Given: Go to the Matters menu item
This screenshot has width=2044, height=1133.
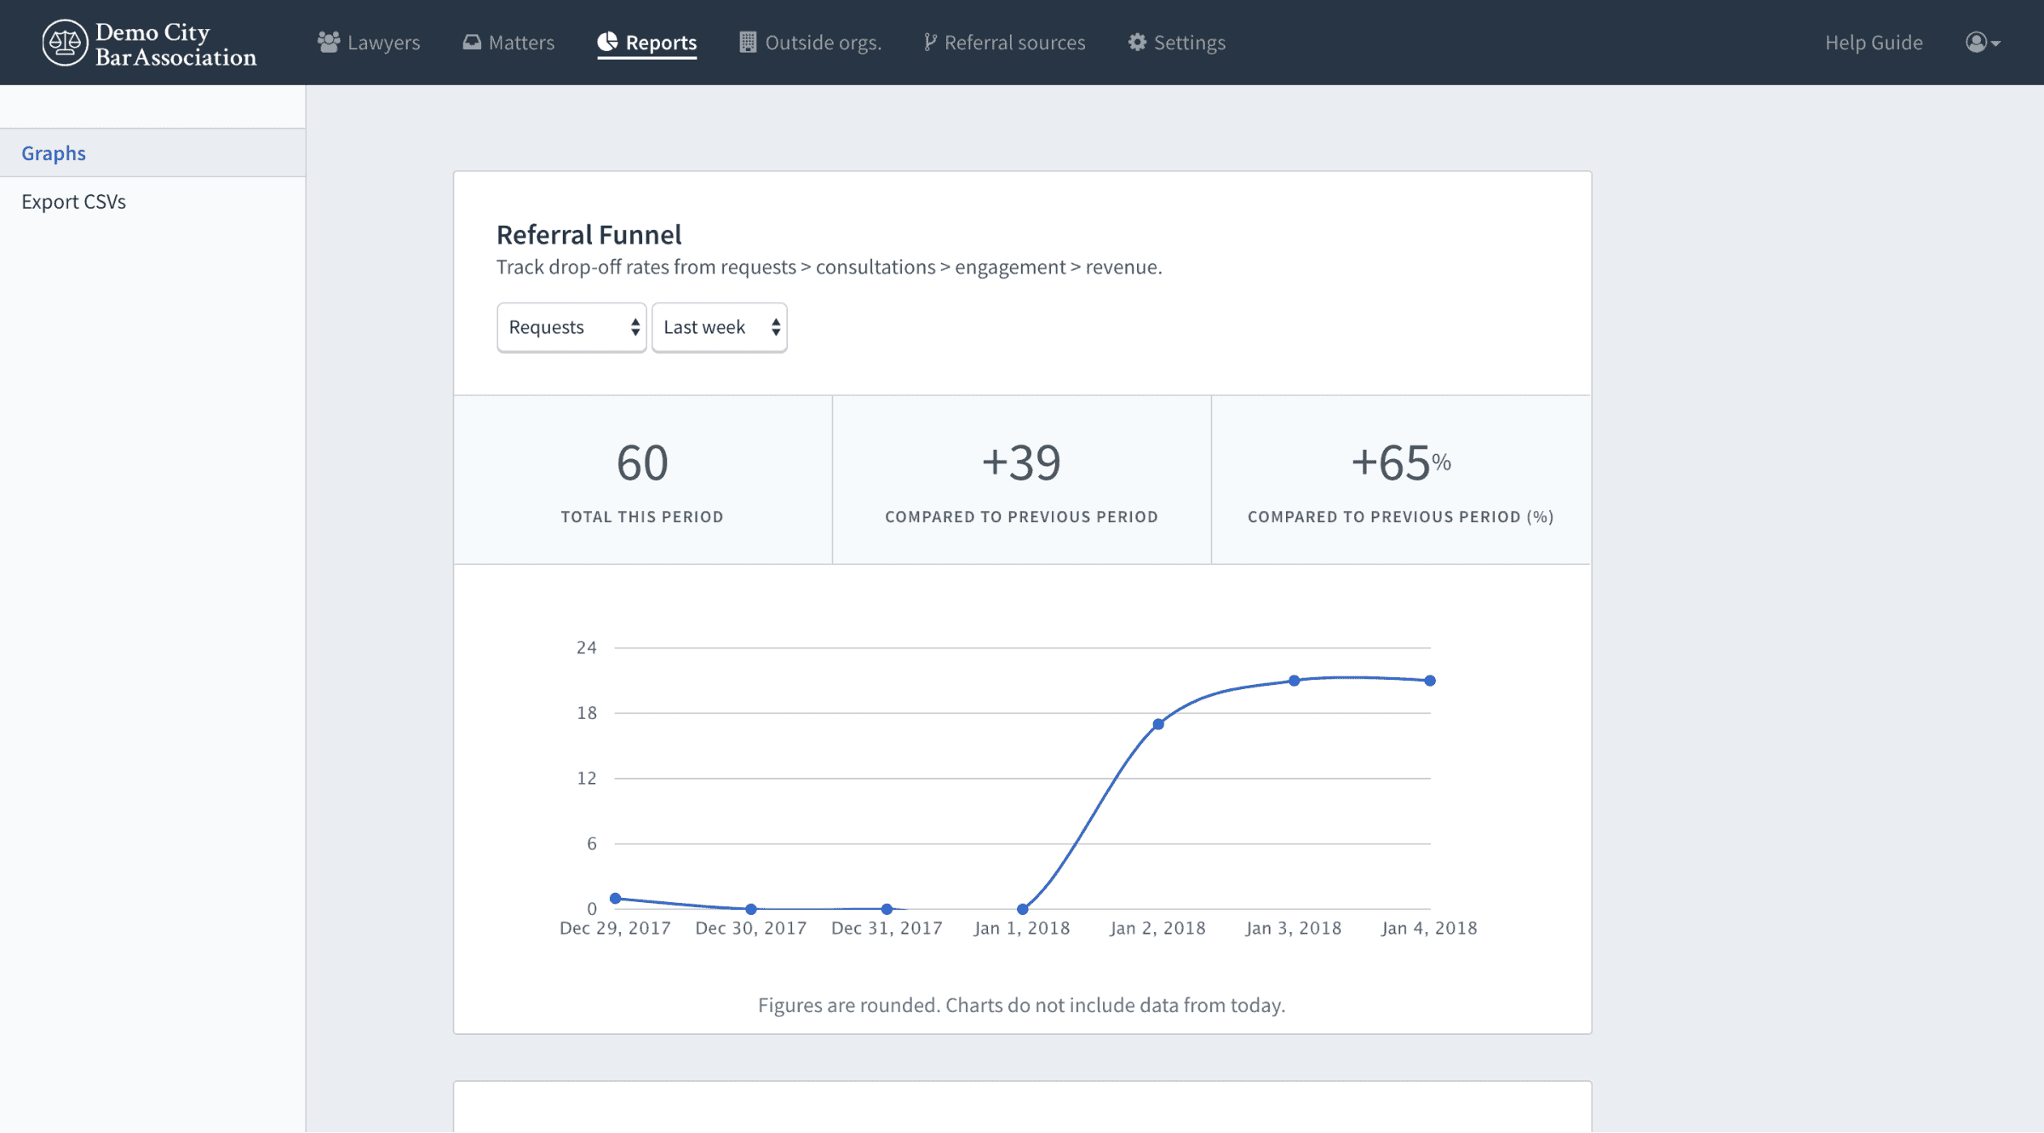Looking at the screenshot, I should pos(520,42).
